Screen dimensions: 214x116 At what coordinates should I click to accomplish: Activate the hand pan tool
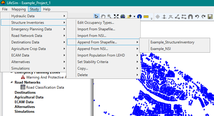click(x=103, y=17)
